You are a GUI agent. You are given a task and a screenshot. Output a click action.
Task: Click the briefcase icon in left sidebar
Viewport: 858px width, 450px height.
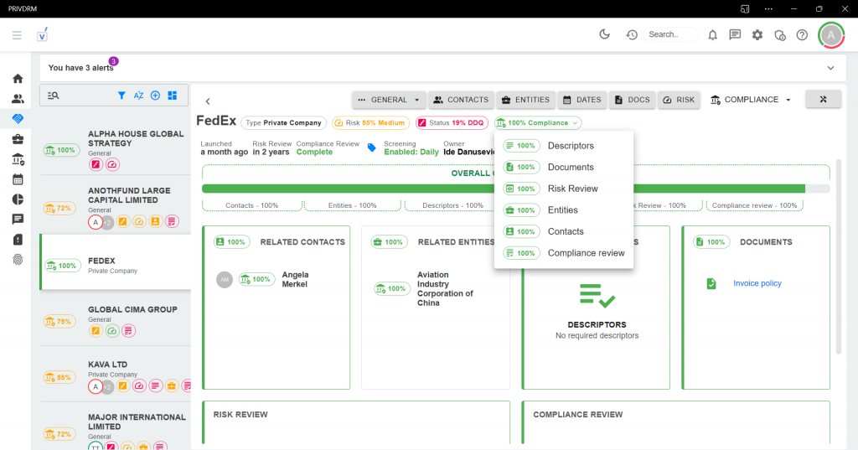[x=18, y=139]
